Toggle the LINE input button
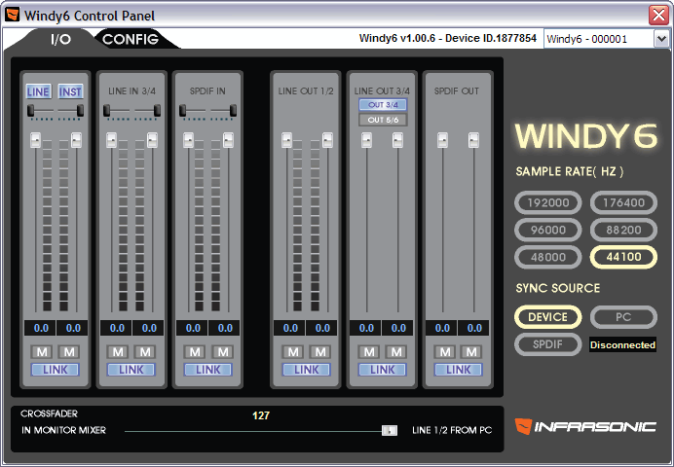Viewport: 674px width, 467px height. pyautogui.click(x=38, y=91)
